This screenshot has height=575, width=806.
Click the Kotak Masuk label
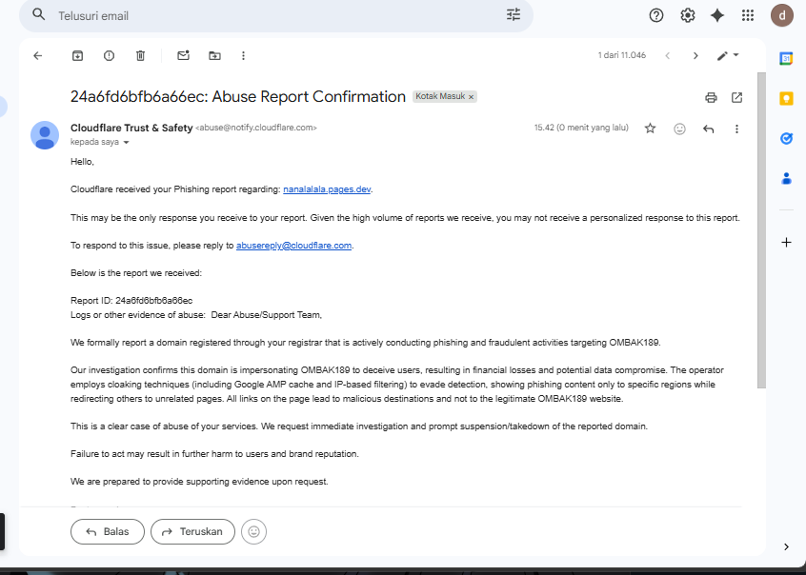(440, 96)
